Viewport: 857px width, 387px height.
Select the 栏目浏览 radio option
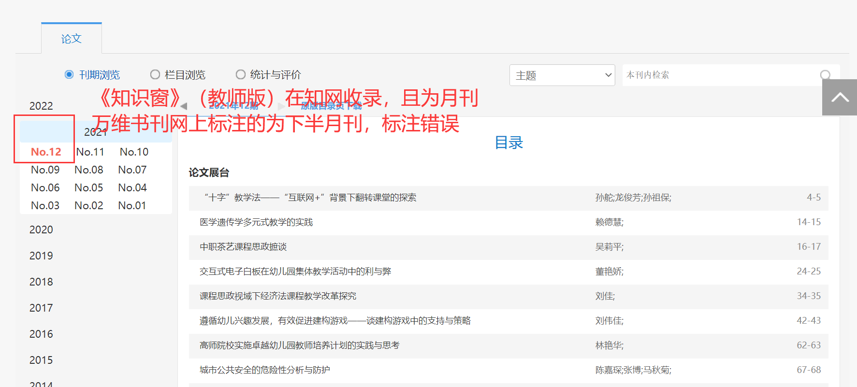point(155,74)
